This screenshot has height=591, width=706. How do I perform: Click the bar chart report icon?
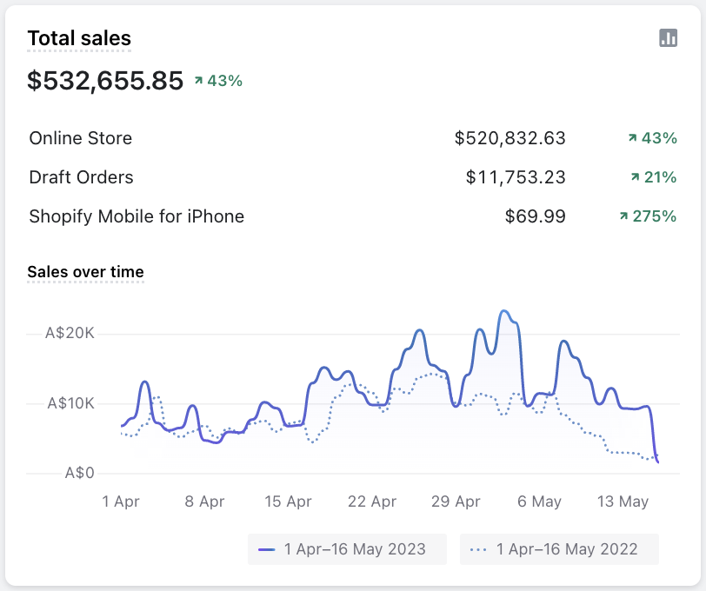[668, 37]
